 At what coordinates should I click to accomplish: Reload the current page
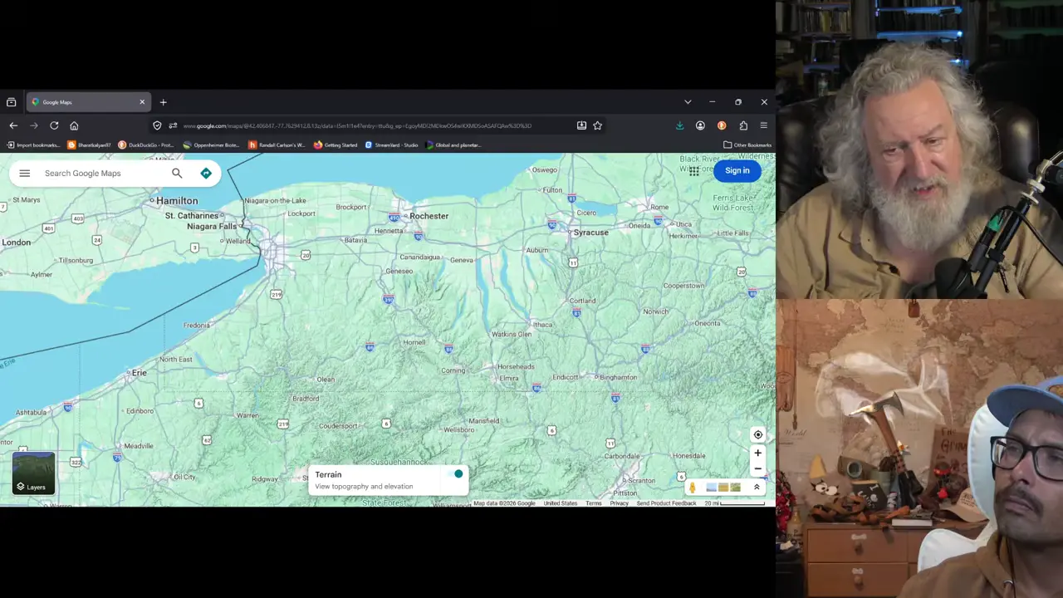tap(54, 125)
